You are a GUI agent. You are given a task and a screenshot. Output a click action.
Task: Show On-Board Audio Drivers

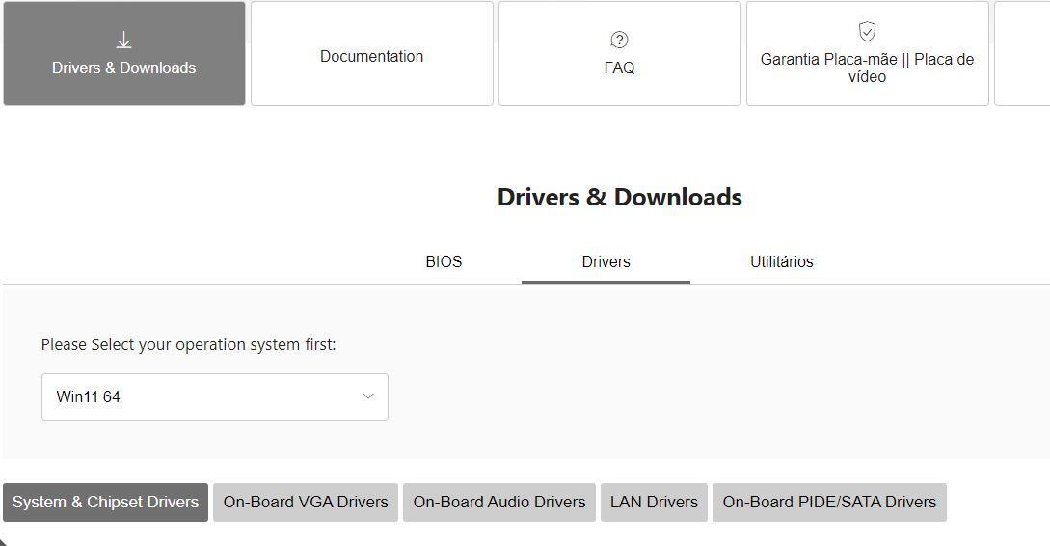(x=498, y=503)
